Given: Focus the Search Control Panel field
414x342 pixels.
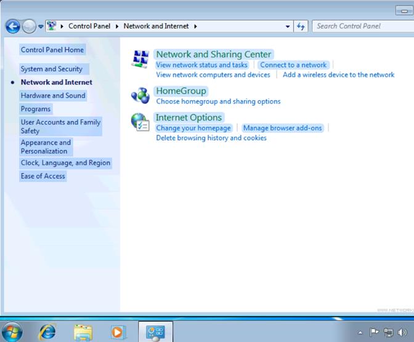Looking at the screenshot, I should click(x=363, y=26).
